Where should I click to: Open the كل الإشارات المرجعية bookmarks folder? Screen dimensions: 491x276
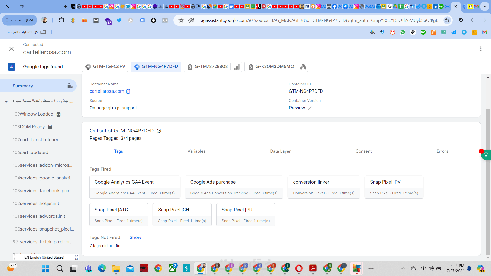[x=25, y=32]
